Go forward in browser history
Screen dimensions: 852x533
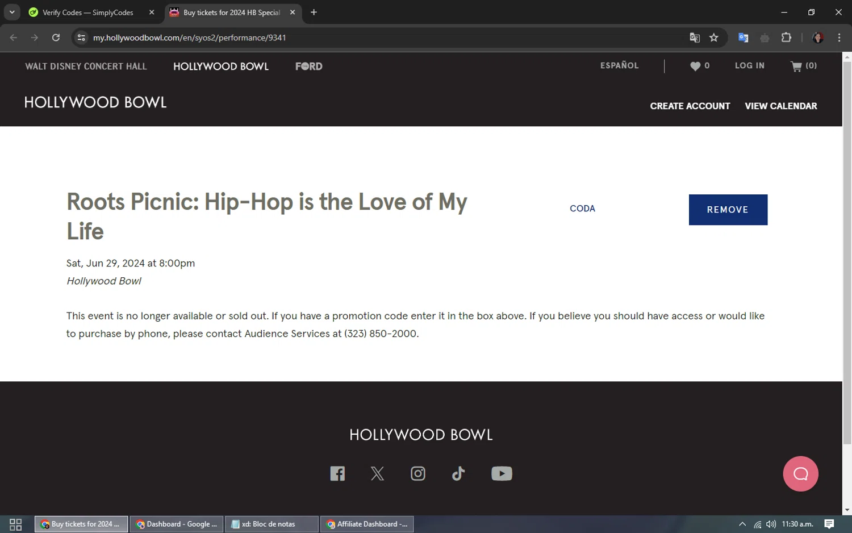[x=35, y=38]
